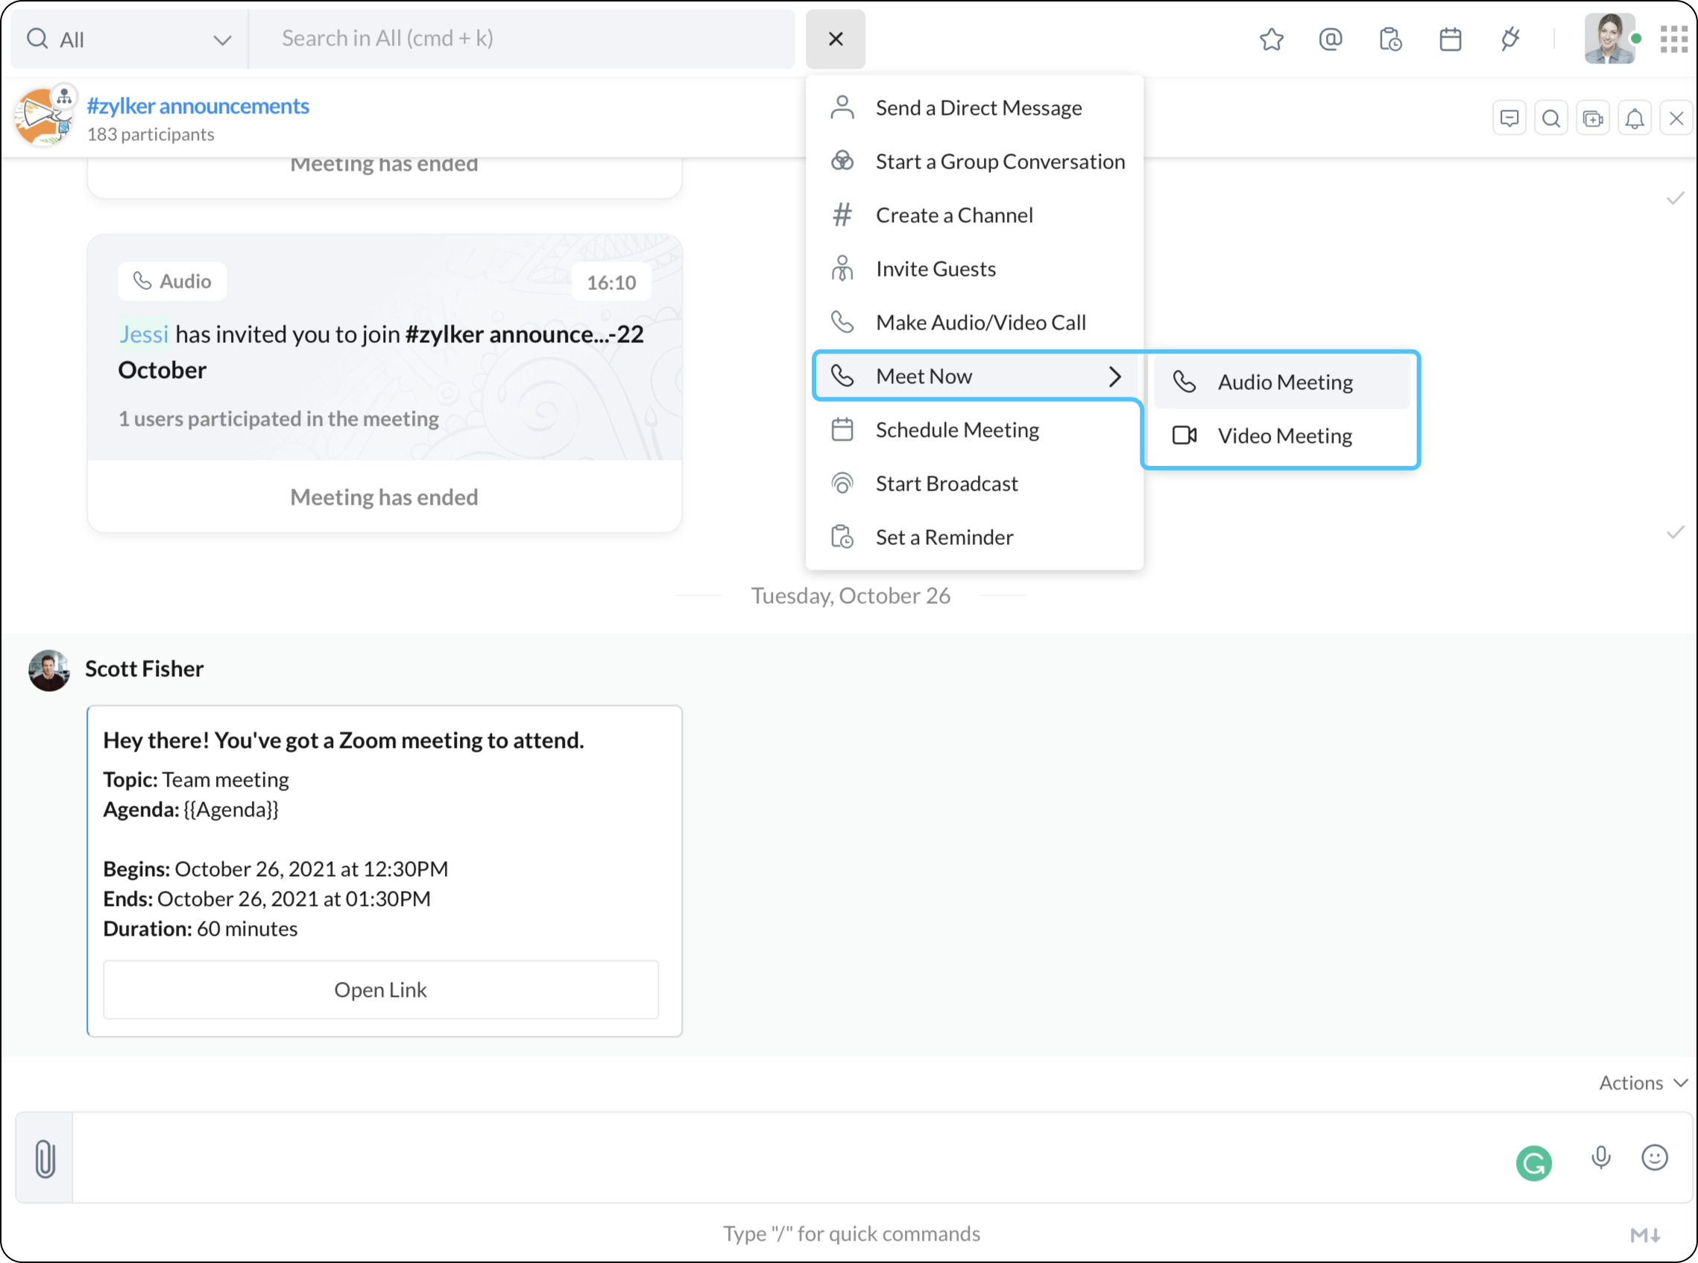The width and height of the screenshot is (1698, 1263).
Task: Choose Schedule Meeting menu option
Action: tap(957, 430)
